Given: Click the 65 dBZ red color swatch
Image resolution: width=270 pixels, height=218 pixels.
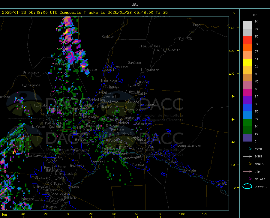Looking at the screenshot, I should click(247, 40).
